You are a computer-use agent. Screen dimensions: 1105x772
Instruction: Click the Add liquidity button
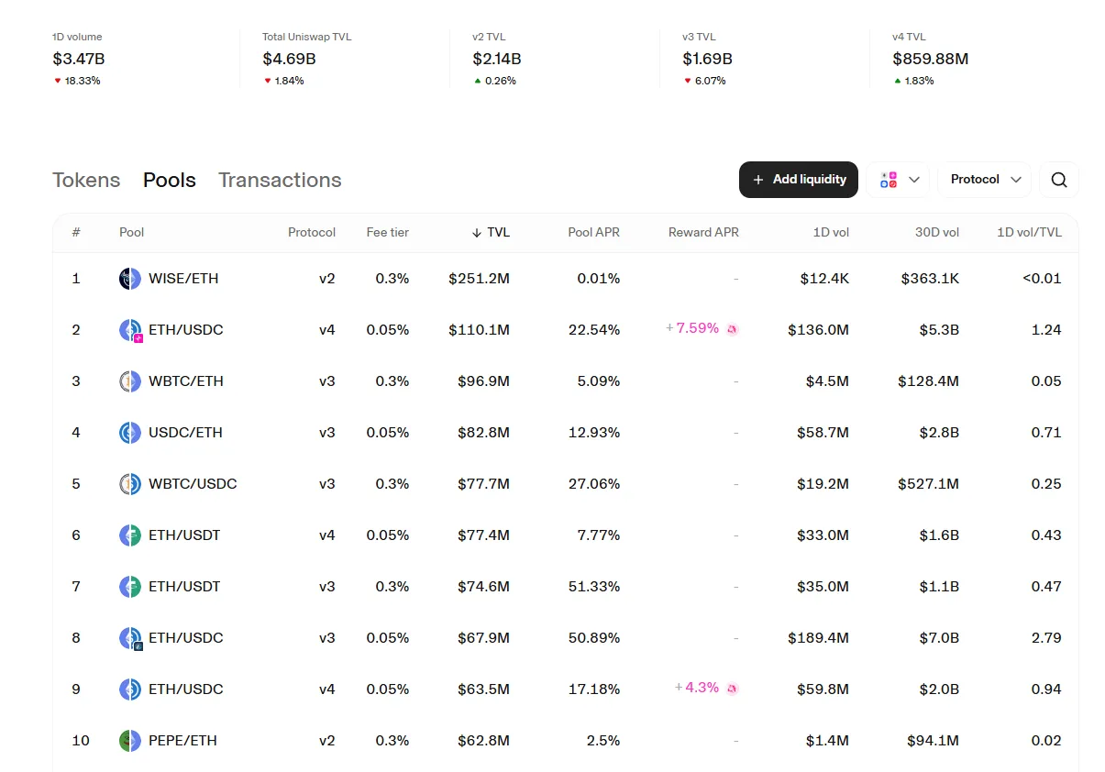point(799,180)
